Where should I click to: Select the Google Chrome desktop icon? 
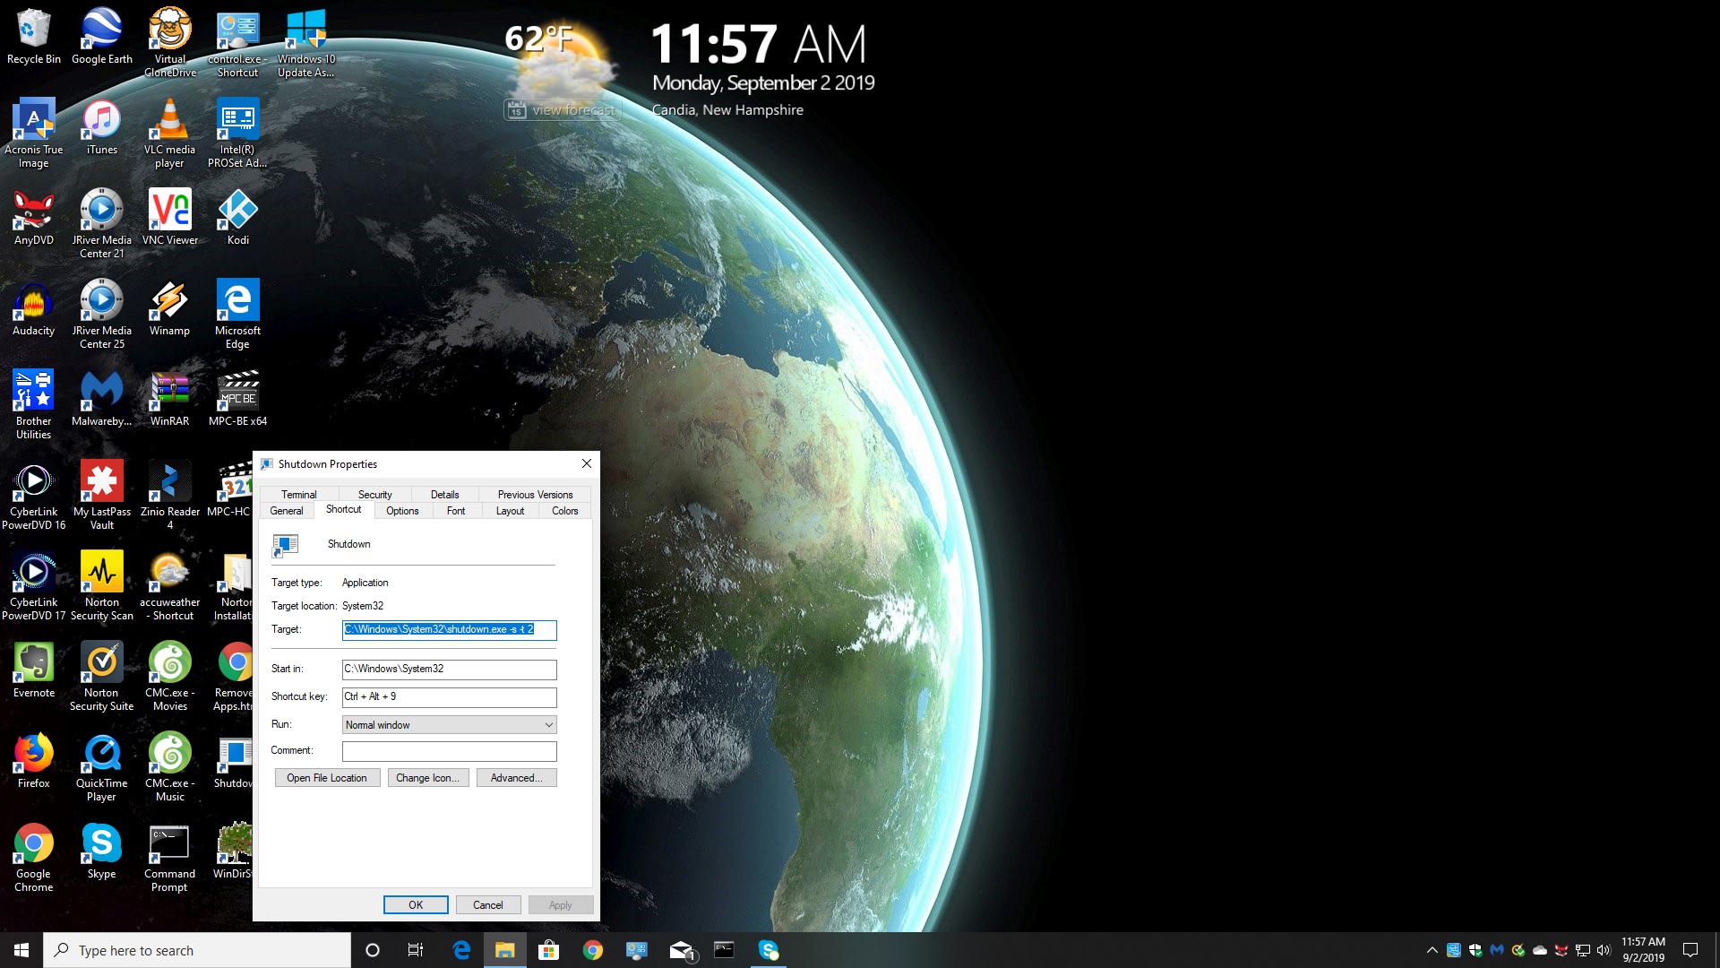(x=34, y=857)
